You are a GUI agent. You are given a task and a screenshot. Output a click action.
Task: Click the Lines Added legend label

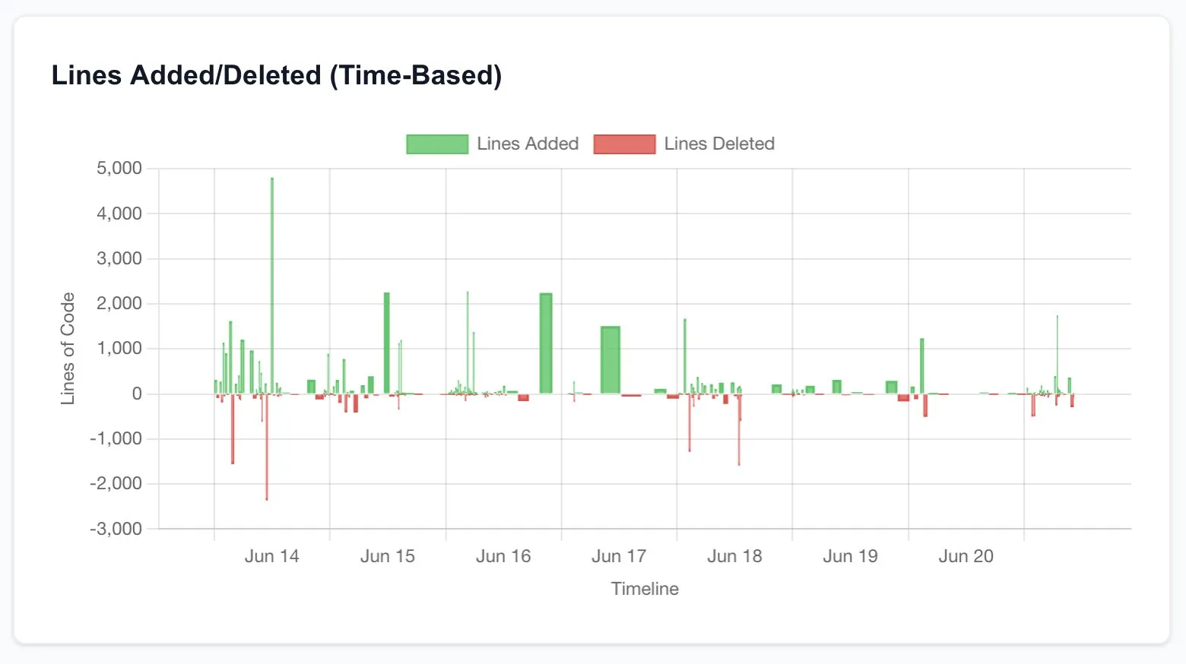[x=528, y=144]
